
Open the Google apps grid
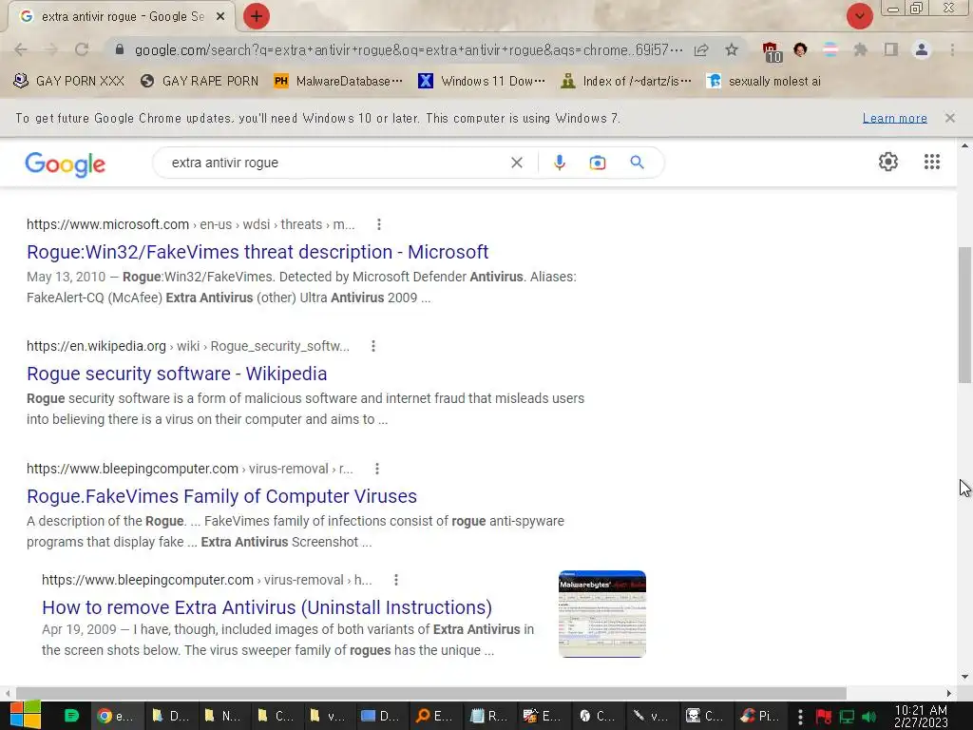pos(931,162)
